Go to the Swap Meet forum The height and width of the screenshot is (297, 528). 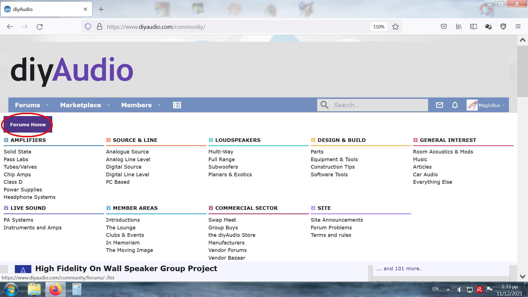pos(222,220)
